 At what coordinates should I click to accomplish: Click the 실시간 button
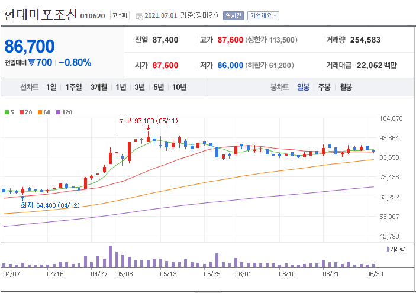233,15
